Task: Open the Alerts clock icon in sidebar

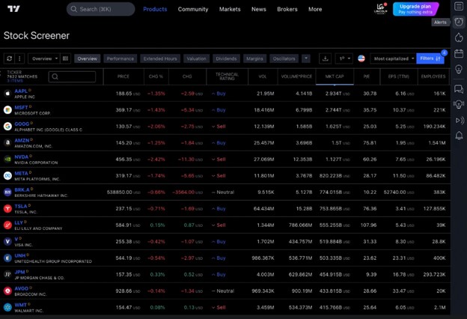Action: coord(459,22)
